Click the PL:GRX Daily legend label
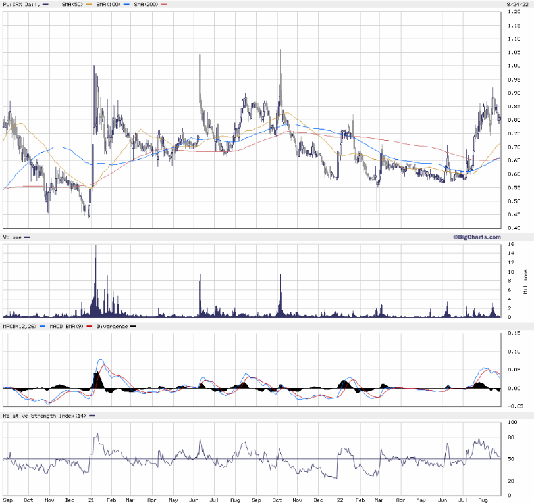The height and width of the screenshot is (503, 534). click(x=21, y=4)
